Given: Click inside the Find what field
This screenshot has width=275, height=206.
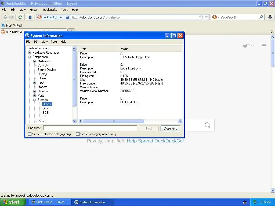Looking at the screenshot, I should [90, 128].
